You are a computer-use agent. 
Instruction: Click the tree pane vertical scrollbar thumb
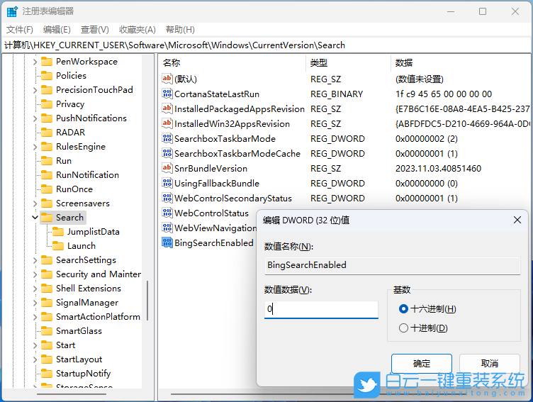(x=147, y=301)
